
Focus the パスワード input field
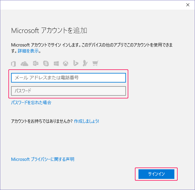(x=68, y=91)
